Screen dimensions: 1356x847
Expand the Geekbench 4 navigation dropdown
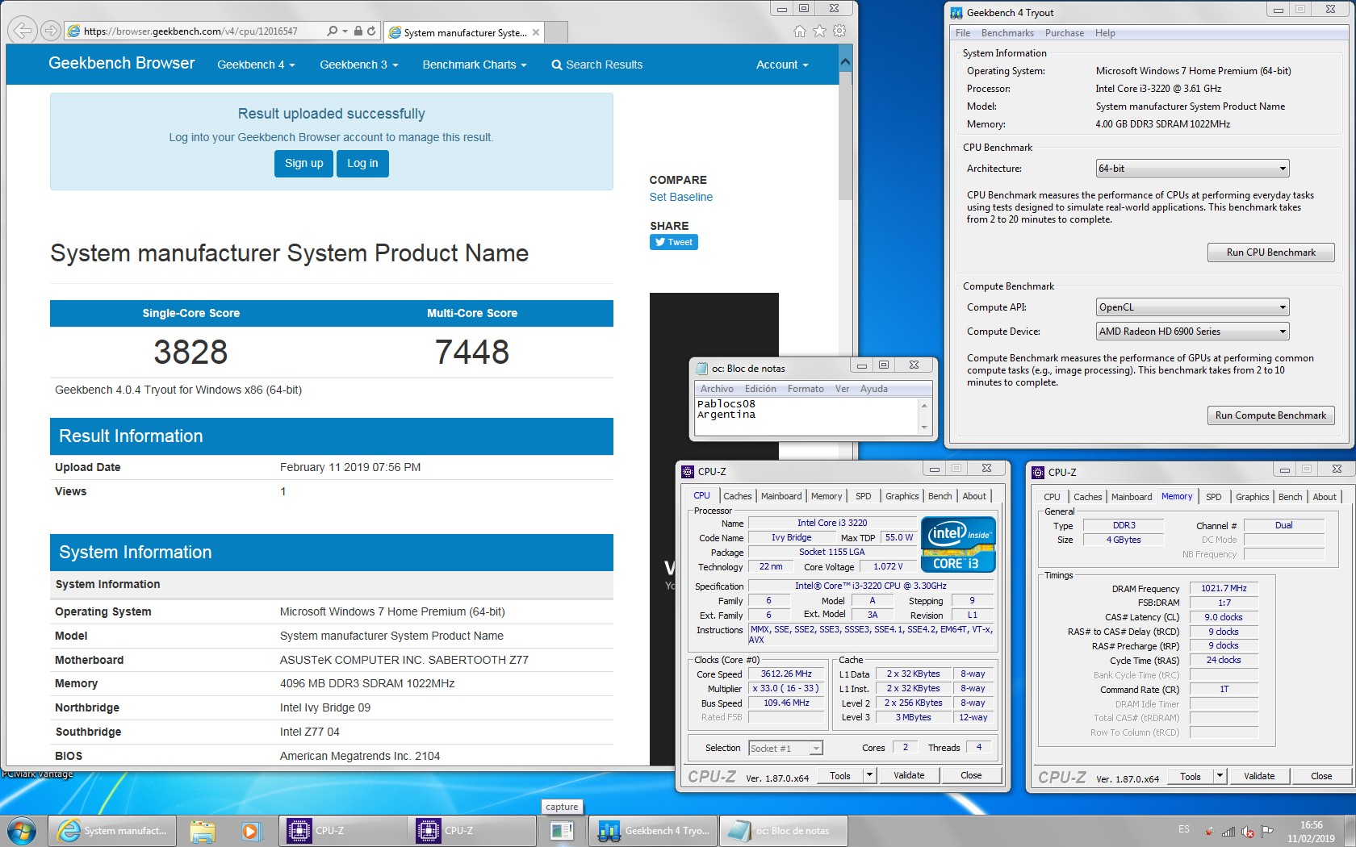(x=256, y=65)
